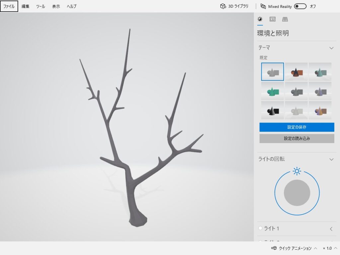Open the ツール menu
Viewport: 340px width, 255px height.
41,6
